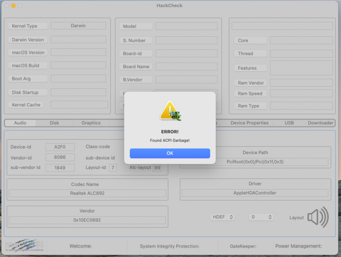Open the HDEF dropdown
Screen dimensions: 341x257
pos(223,217)
